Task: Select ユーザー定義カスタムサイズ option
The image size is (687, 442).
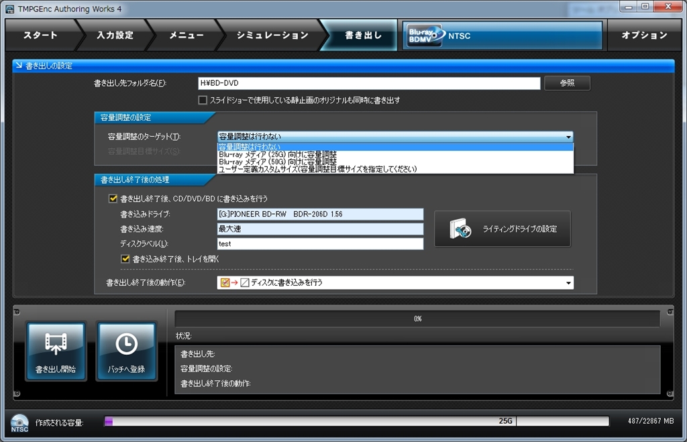Action: click(x=395, y=169)
